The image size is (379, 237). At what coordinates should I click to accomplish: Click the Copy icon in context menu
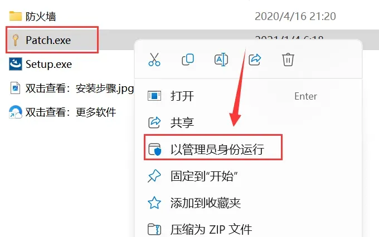(188, 60)
